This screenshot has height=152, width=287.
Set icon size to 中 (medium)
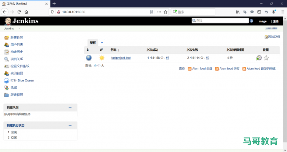pyautogui.click(x=99, y=66)
